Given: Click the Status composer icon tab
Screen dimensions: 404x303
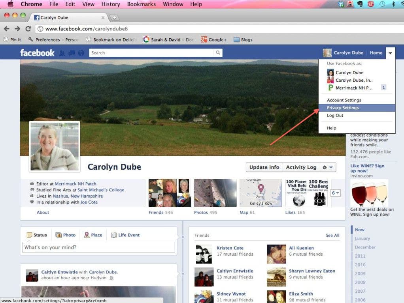Looking at the screenshot, I should [x=37, y=235].
